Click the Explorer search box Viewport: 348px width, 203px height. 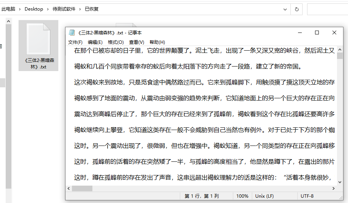tap(328, 9)
